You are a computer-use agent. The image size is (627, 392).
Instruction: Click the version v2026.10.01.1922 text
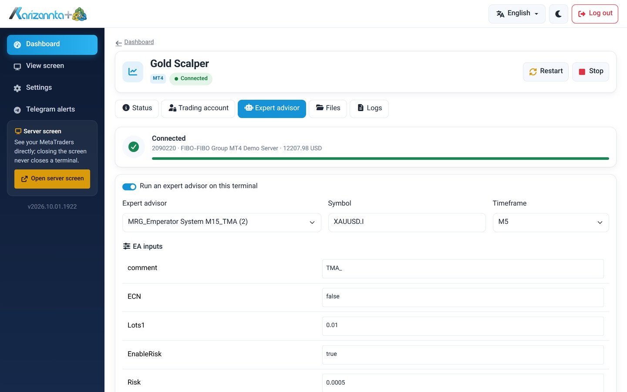click(x=52, y=207)
